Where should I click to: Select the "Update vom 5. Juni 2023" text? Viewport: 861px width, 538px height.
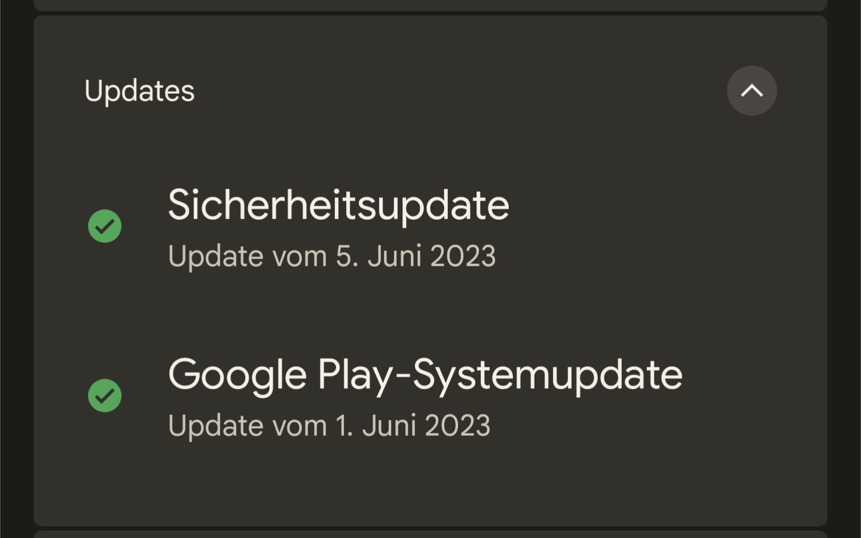(x=332, y=256)
